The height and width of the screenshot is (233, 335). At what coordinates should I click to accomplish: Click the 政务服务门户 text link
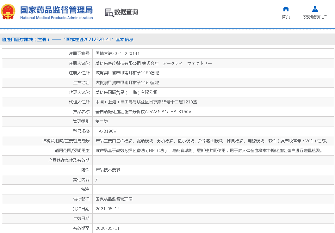pyautogui.click(x=315, y=17)
